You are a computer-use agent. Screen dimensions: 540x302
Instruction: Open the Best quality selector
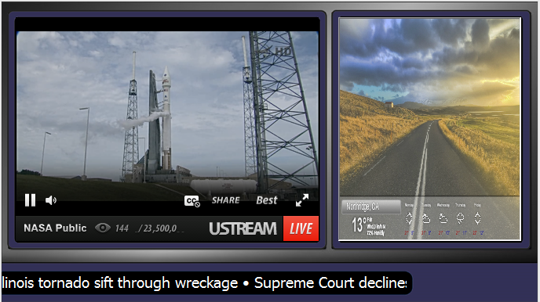pyautogui.click(x=267, y=200)
